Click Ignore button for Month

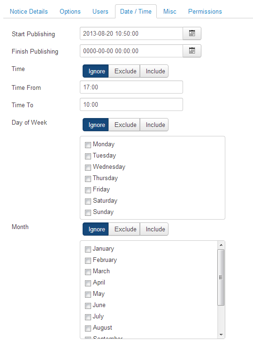click(96, 229)
